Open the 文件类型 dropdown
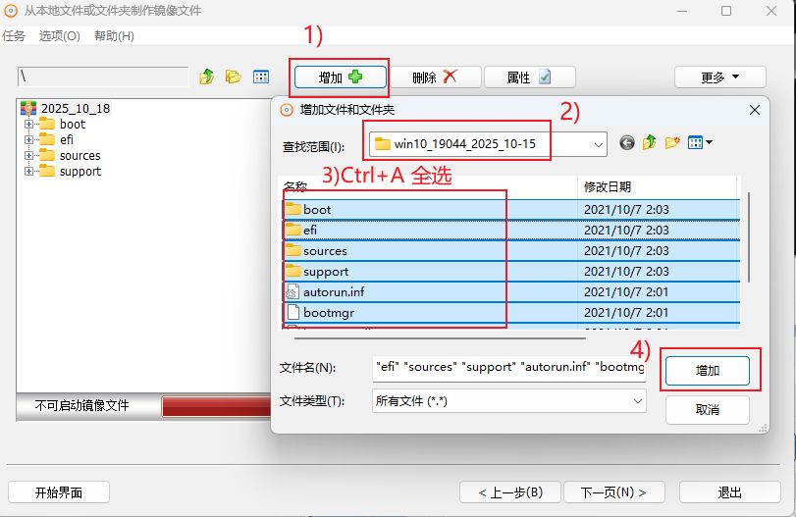Viewport: 796px width, 517px height. point(638,401)
